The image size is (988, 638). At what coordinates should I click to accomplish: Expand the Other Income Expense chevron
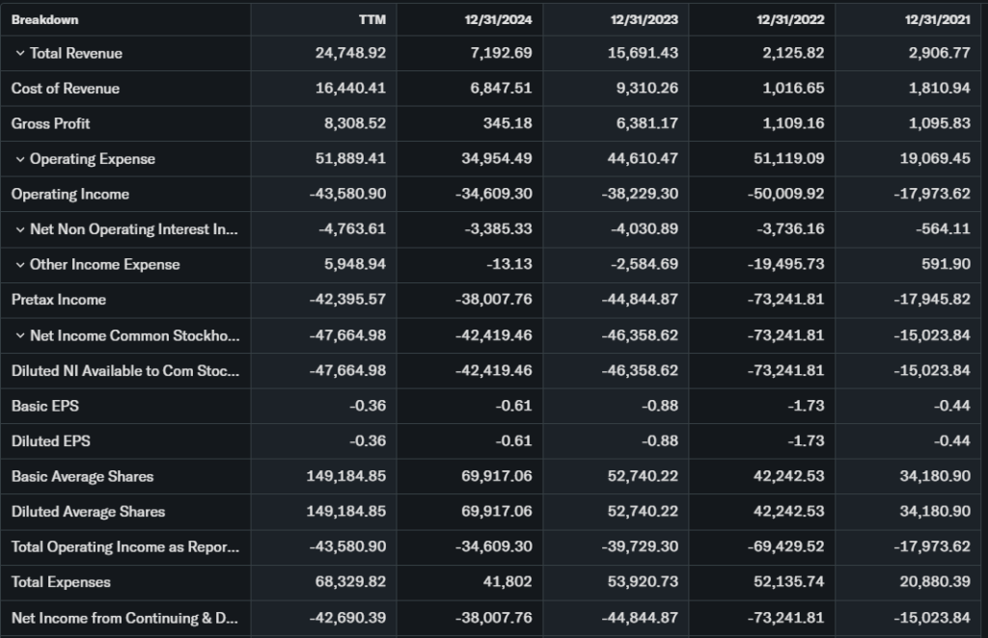19,264
